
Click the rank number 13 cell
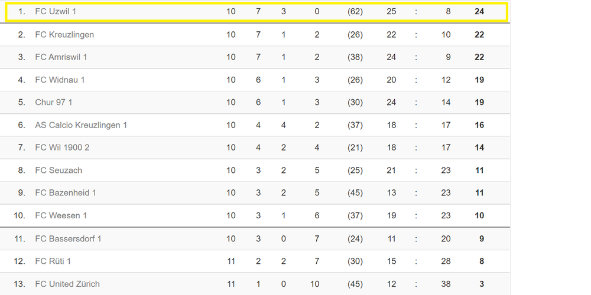20,284
